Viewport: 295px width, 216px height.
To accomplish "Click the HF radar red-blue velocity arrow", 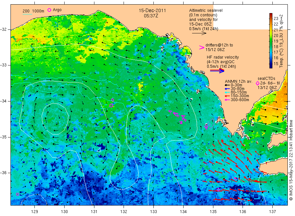I will pyautogui.click(x=217, y=71).
